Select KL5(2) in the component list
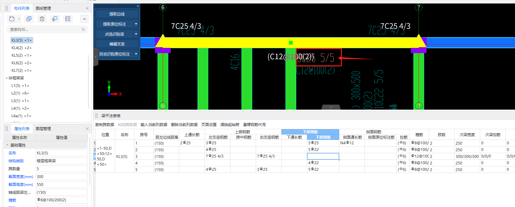This screenshot has width=515, height=207. click(21, 55)
